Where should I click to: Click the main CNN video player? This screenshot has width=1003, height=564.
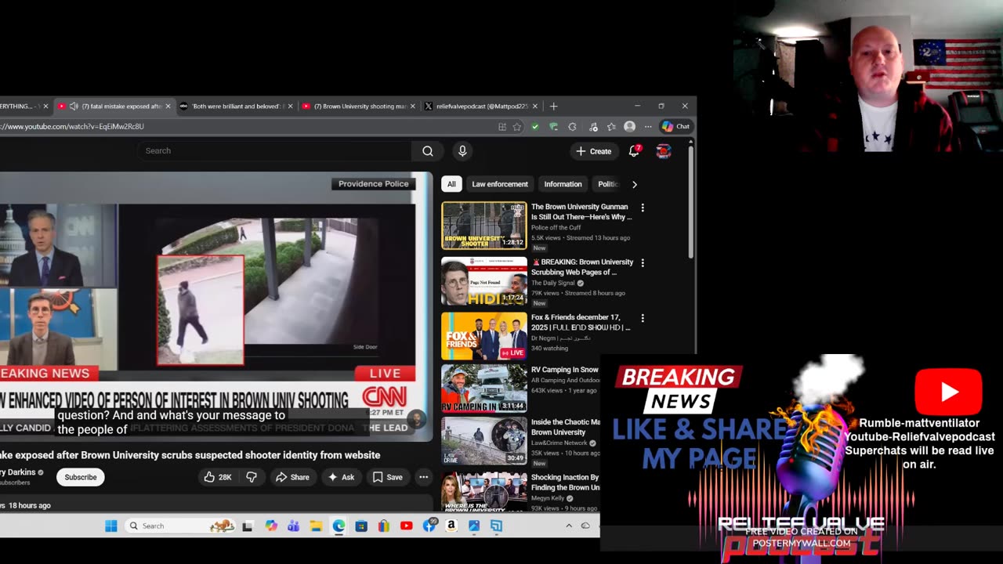click(215, 306)
